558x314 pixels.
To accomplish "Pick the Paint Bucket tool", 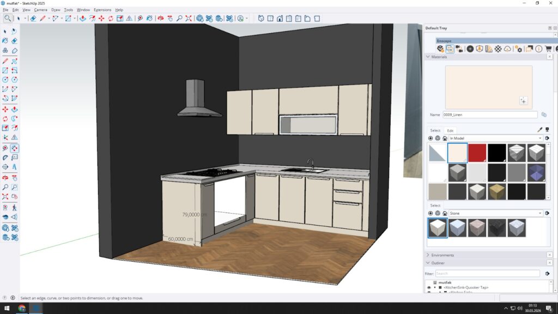I will [5, 40].
